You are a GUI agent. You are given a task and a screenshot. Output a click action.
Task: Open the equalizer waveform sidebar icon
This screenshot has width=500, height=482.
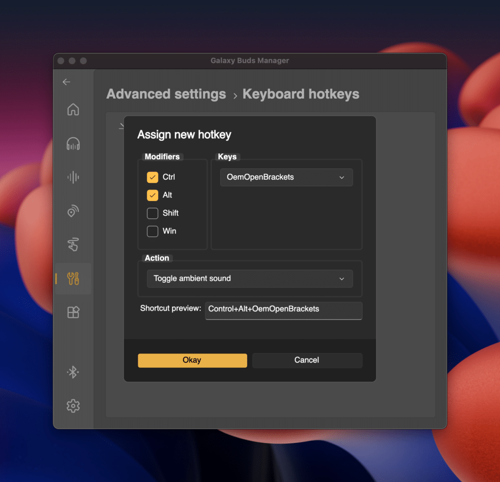click(x=73, y=177)
